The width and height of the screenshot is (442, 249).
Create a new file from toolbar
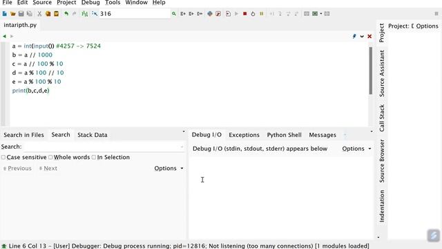tap(5, 14)
